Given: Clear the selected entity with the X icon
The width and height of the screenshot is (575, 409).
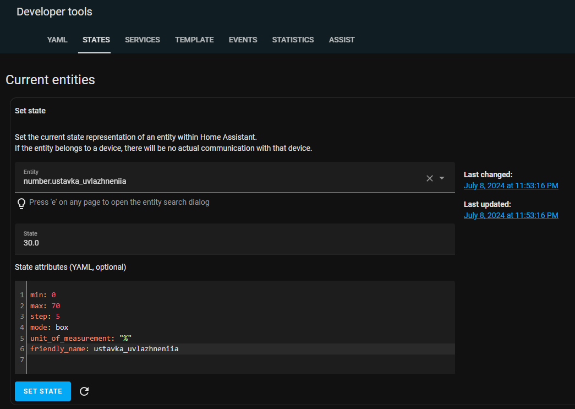Looking at the screenshot, I should pyautogui.click(x=429, y=178).
